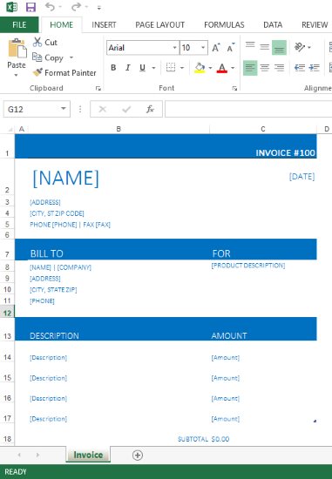Image resolution: width=332 pixels, height=479 pixels.
Task: Open the REVIEW tab
Action: point(315,24)
